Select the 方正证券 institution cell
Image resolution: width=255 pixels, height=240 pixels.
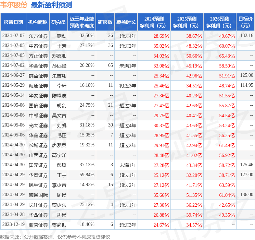coord(38,56)
